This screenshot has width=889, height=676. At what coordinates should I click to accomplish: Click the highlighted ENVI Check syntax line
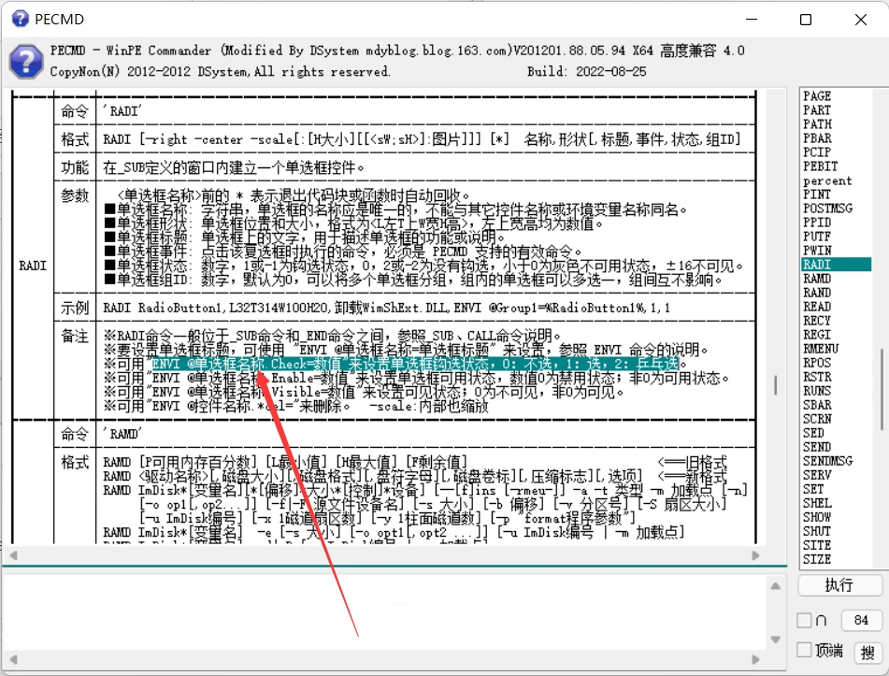(x=415, y=364)
